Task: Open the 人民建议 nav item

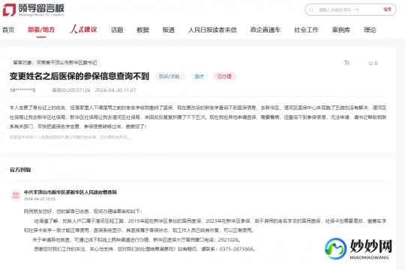Action: point(83,29)
